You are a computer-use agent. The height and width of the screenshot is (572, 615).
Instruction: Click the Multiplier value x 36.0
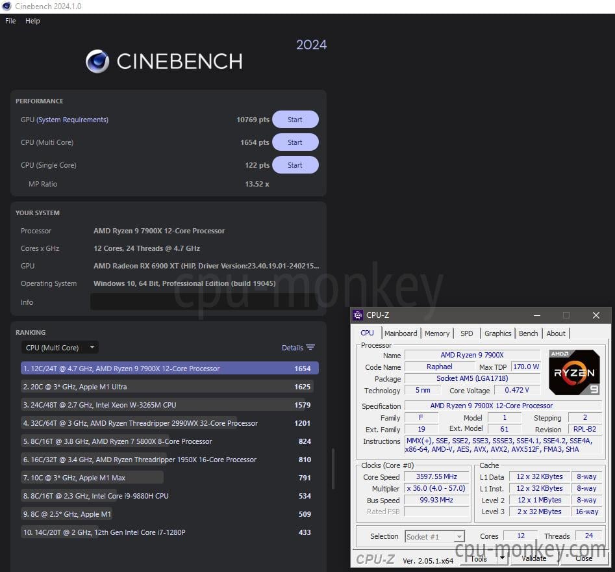point(436,488)
